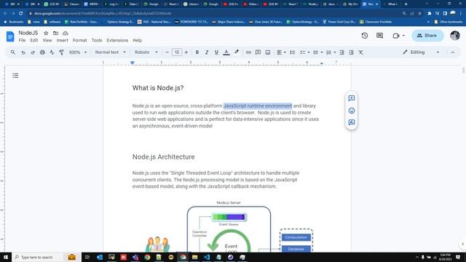Open Visual Studio Code from taskbar

[x=207, y=257]
